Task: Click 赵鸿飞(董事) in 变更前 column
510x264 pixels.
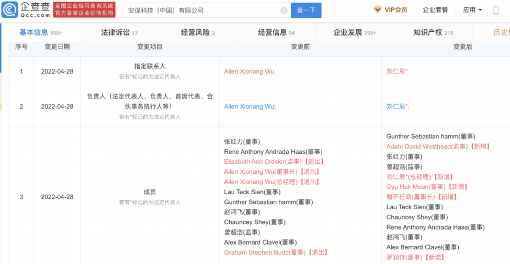Action: tap(242, 212)
